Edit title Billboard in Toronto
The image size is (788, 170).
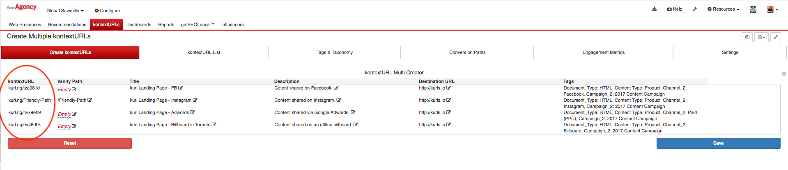(x=214, y=125)
